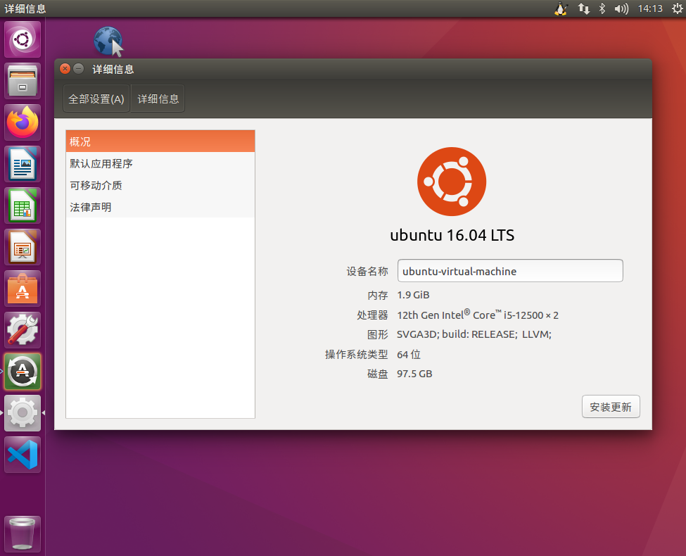The height and width of the screenshot is (556, 686).
Task: Open the Files manager in the launcher
Action: pyautogui.click(x=23, y=81)
